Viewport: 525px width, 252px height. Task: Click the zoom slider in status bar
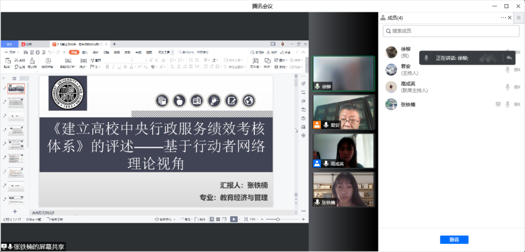pyautogui.click(x=278, y=219)
